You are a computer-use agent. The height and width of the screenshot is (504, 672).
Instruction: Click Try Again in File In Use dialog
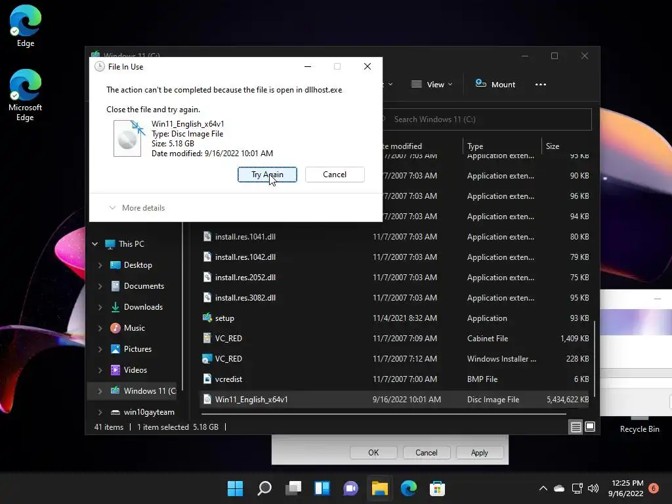coord(267,175)
